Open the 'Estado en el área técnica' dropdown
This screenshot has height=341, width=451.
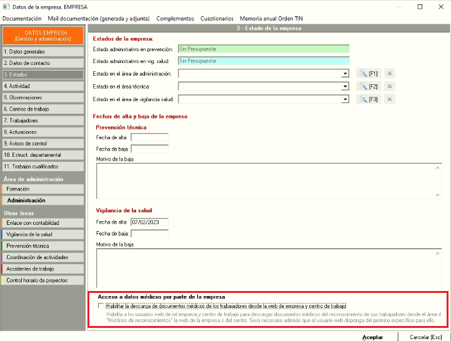345,87
